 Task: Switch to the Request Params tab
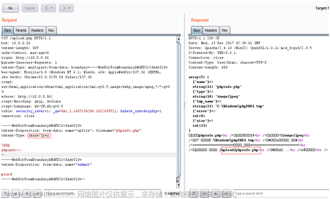pyautogui.click(x=21, y=31)
